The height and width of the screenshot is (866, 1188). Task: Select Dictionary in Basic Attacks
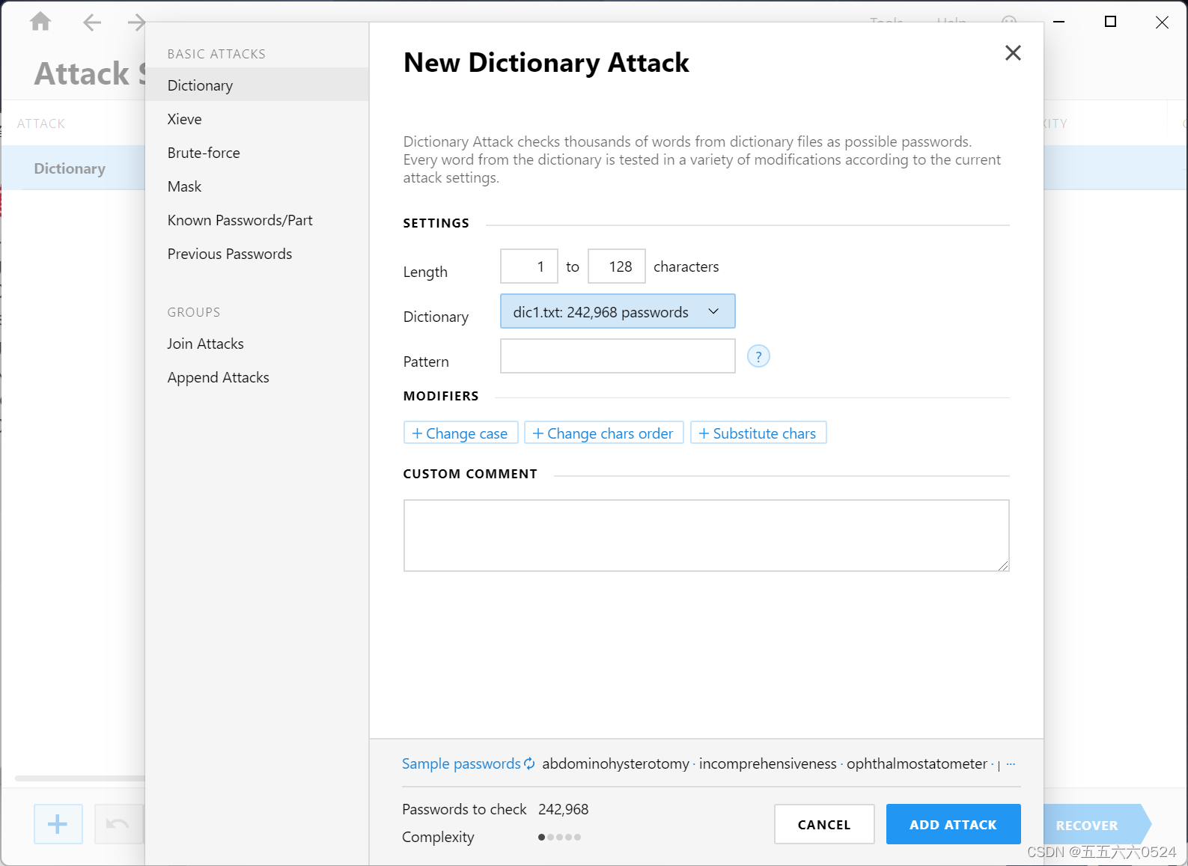click(257, 85)
